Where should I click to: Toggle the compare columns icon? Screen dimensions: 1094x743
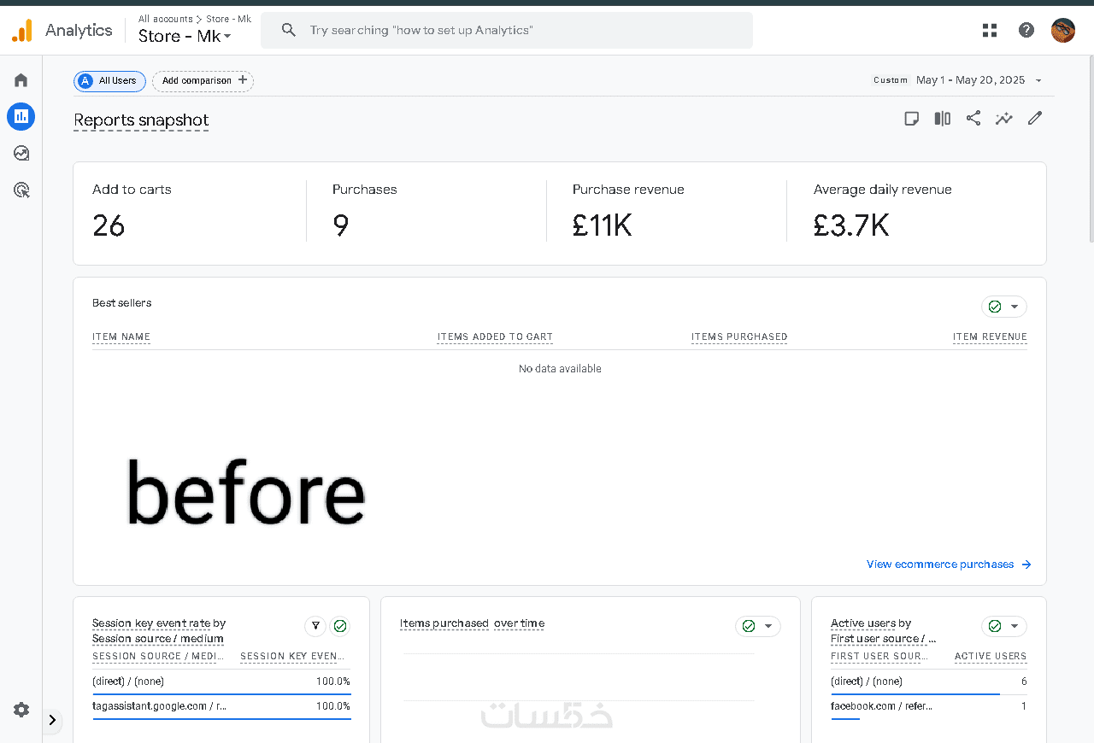click(x=943, y=119)
